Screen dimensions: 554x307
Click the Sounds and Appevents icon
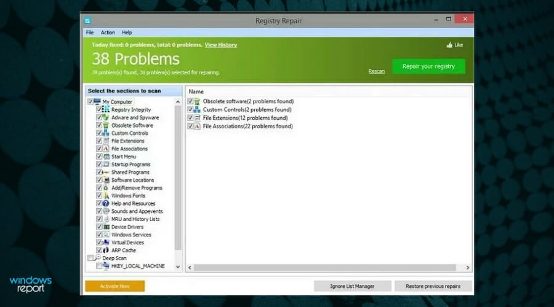[106, 211]
